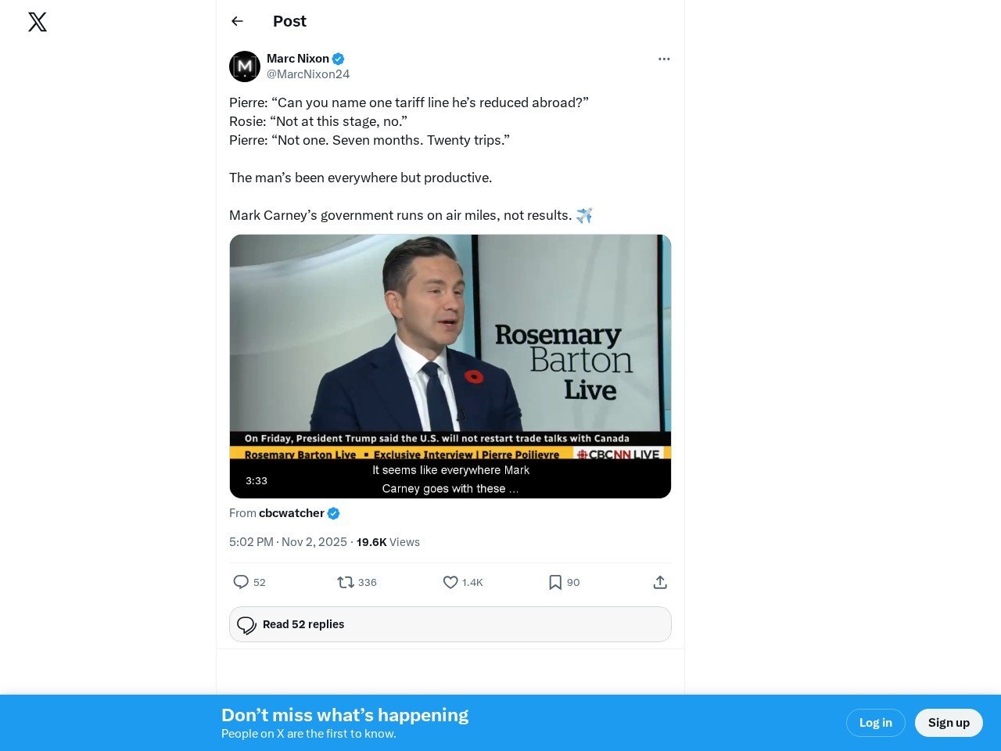This screenshot has height=751, width=1001.
Task: Open Marc Nixon's profile avatar
Action: [245, 66]
